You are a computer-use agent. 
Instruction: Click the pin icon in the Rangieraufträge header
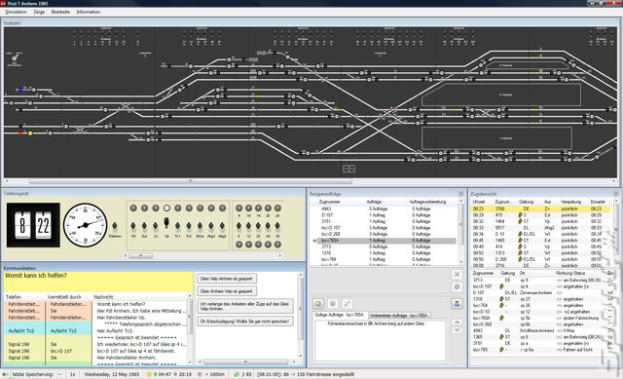tap(460, 194)
